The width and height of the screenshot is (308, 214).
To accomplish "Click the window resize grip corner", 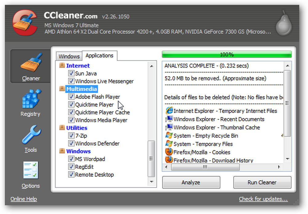I will [296, 203].
